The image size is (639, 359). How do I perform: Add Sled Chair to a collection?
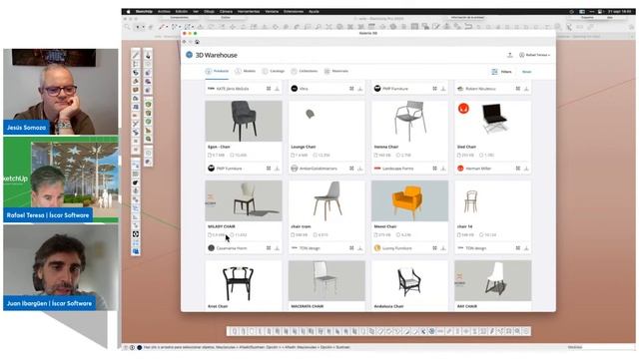[518, 169]
